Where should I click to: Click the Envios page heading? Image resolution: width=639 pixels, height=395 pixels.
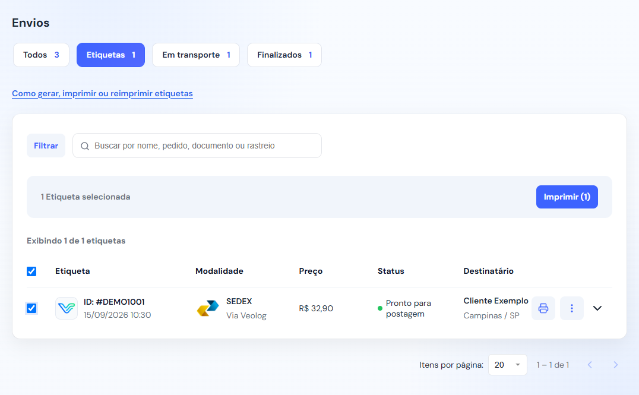point(30,23)
